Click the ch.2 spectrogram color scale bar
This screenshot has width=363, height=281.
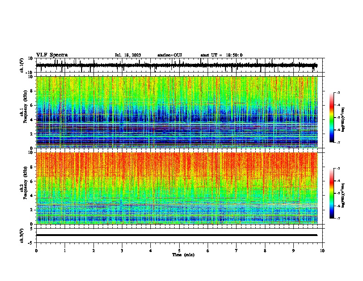(332, 193)
